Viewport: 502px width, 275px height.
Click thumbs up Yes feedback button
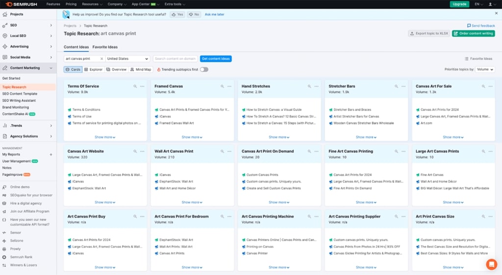tap(177, 14)
